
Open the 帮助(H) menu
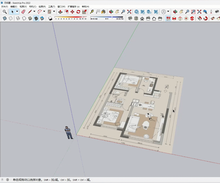pos(85,6)
